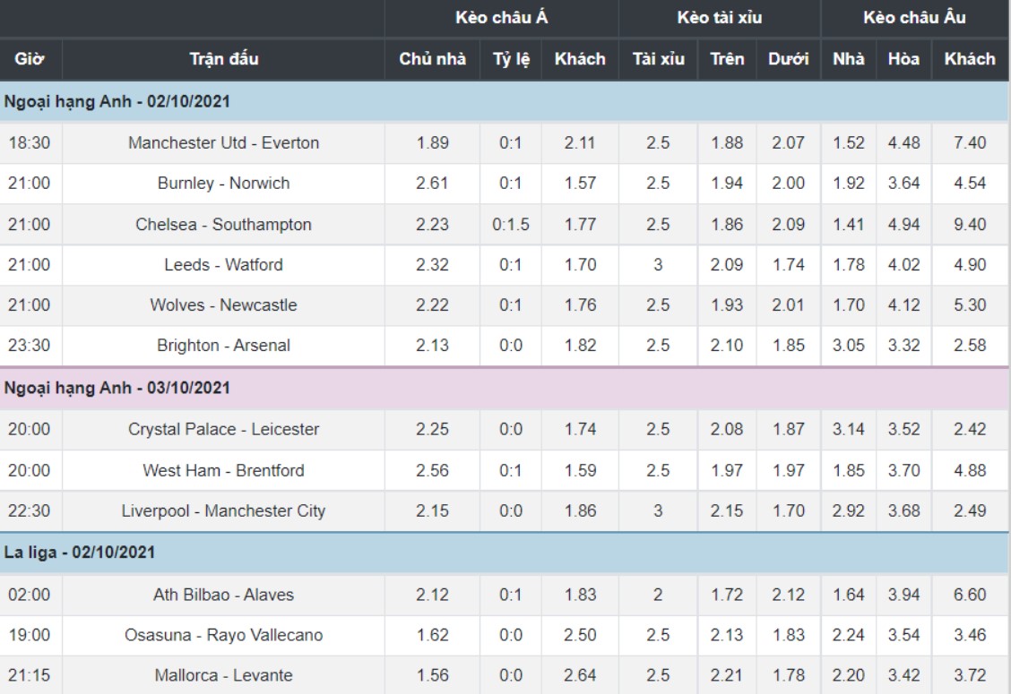
Task: Click the Kèo châu Âu header
Action: [x=914, y=17]
